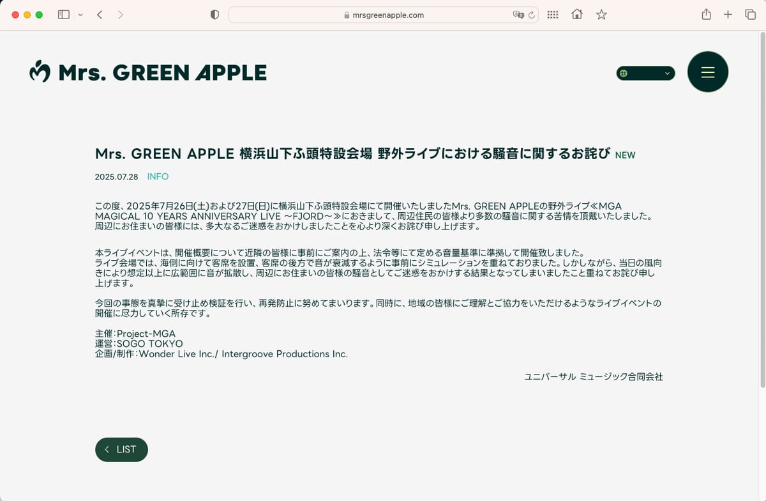Go to the home page icon

577,15
